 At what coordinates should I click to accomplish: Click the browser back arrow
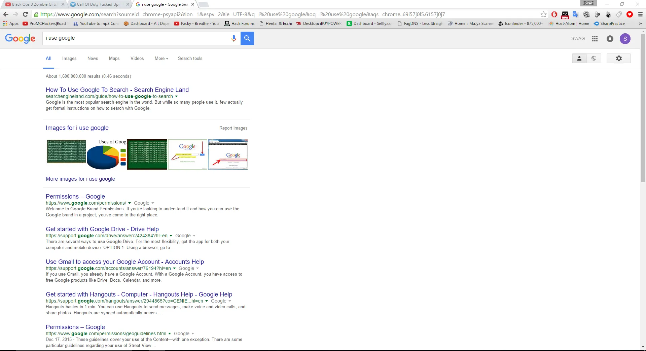(6, 14)
